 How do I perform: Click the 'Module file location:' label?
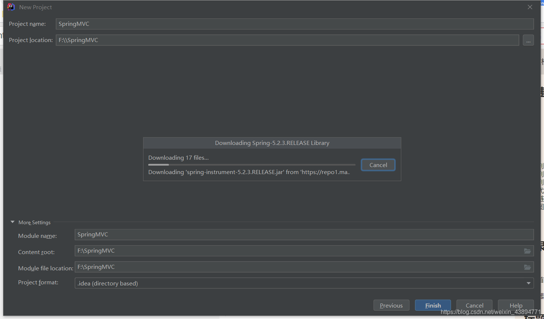[46, 268]
